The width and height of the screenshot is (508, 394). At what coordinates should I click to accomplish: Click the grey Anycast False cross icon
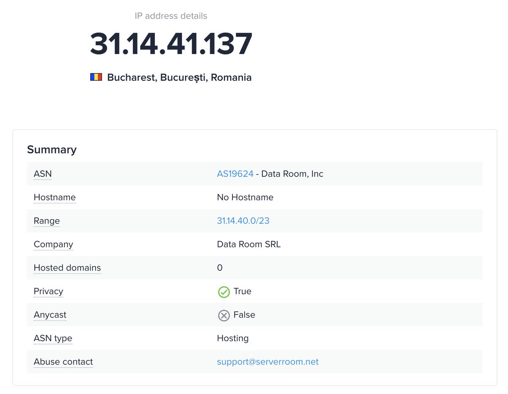click(224, 315)
